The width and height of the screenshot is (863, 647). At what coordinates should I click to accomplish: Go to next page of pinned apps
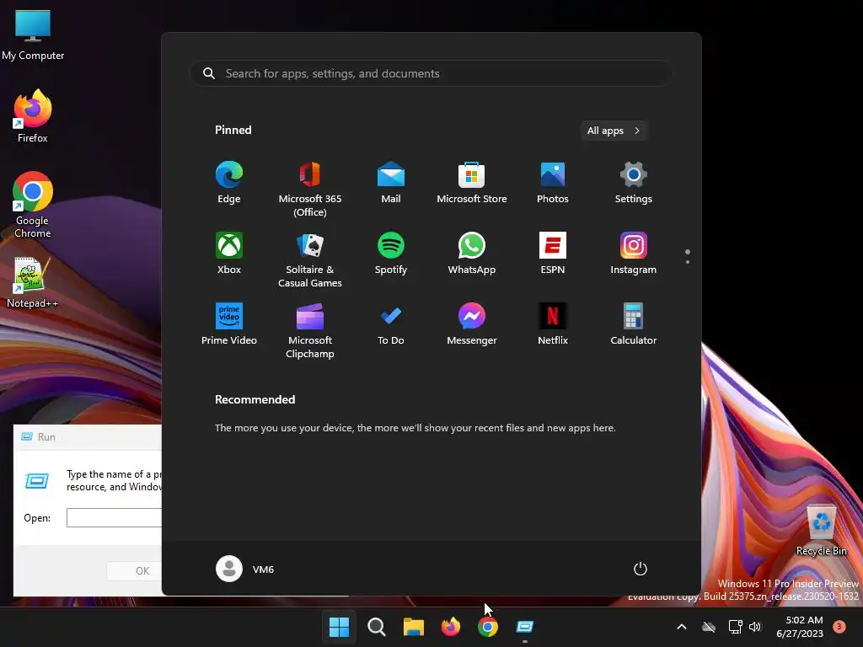point(688,262)
